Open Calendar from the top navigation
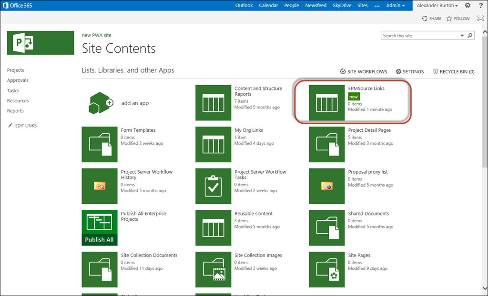Viewport: 488px width, 296px height. pos(269,5)
